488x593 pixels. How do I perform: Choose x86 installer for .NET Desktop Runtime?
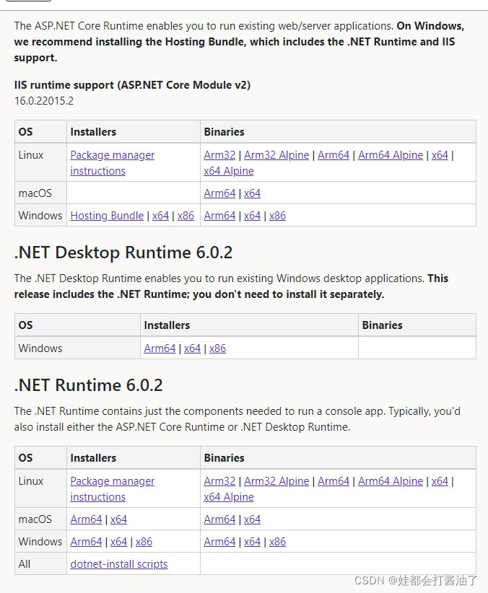(217, 348)
